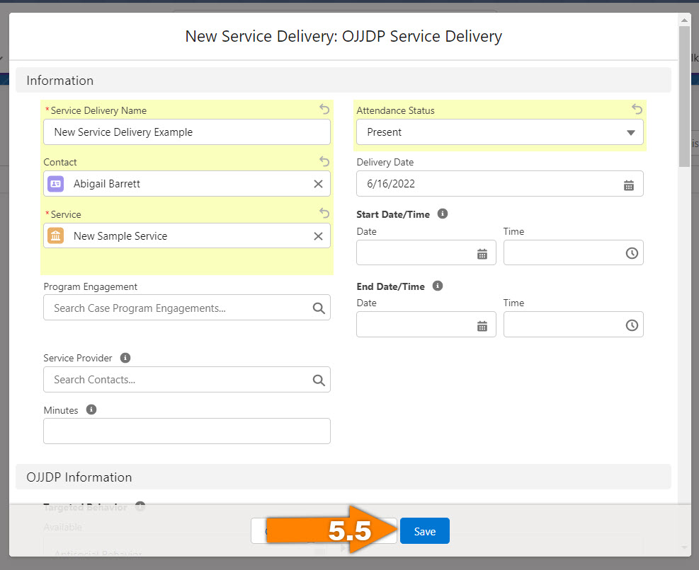
Task: Click the info icon beside Minutes
Action: coord(91,409)
